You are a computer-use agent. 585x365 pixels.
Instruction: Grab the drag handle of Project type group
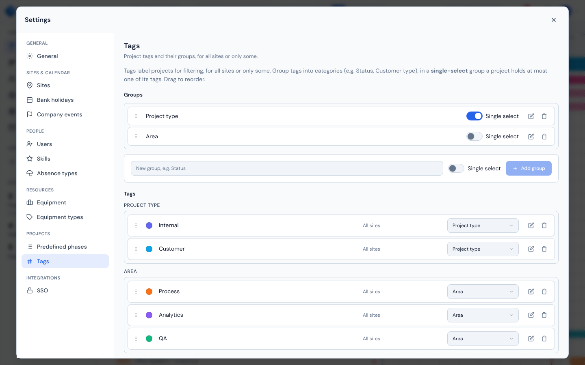pos(136,116)
